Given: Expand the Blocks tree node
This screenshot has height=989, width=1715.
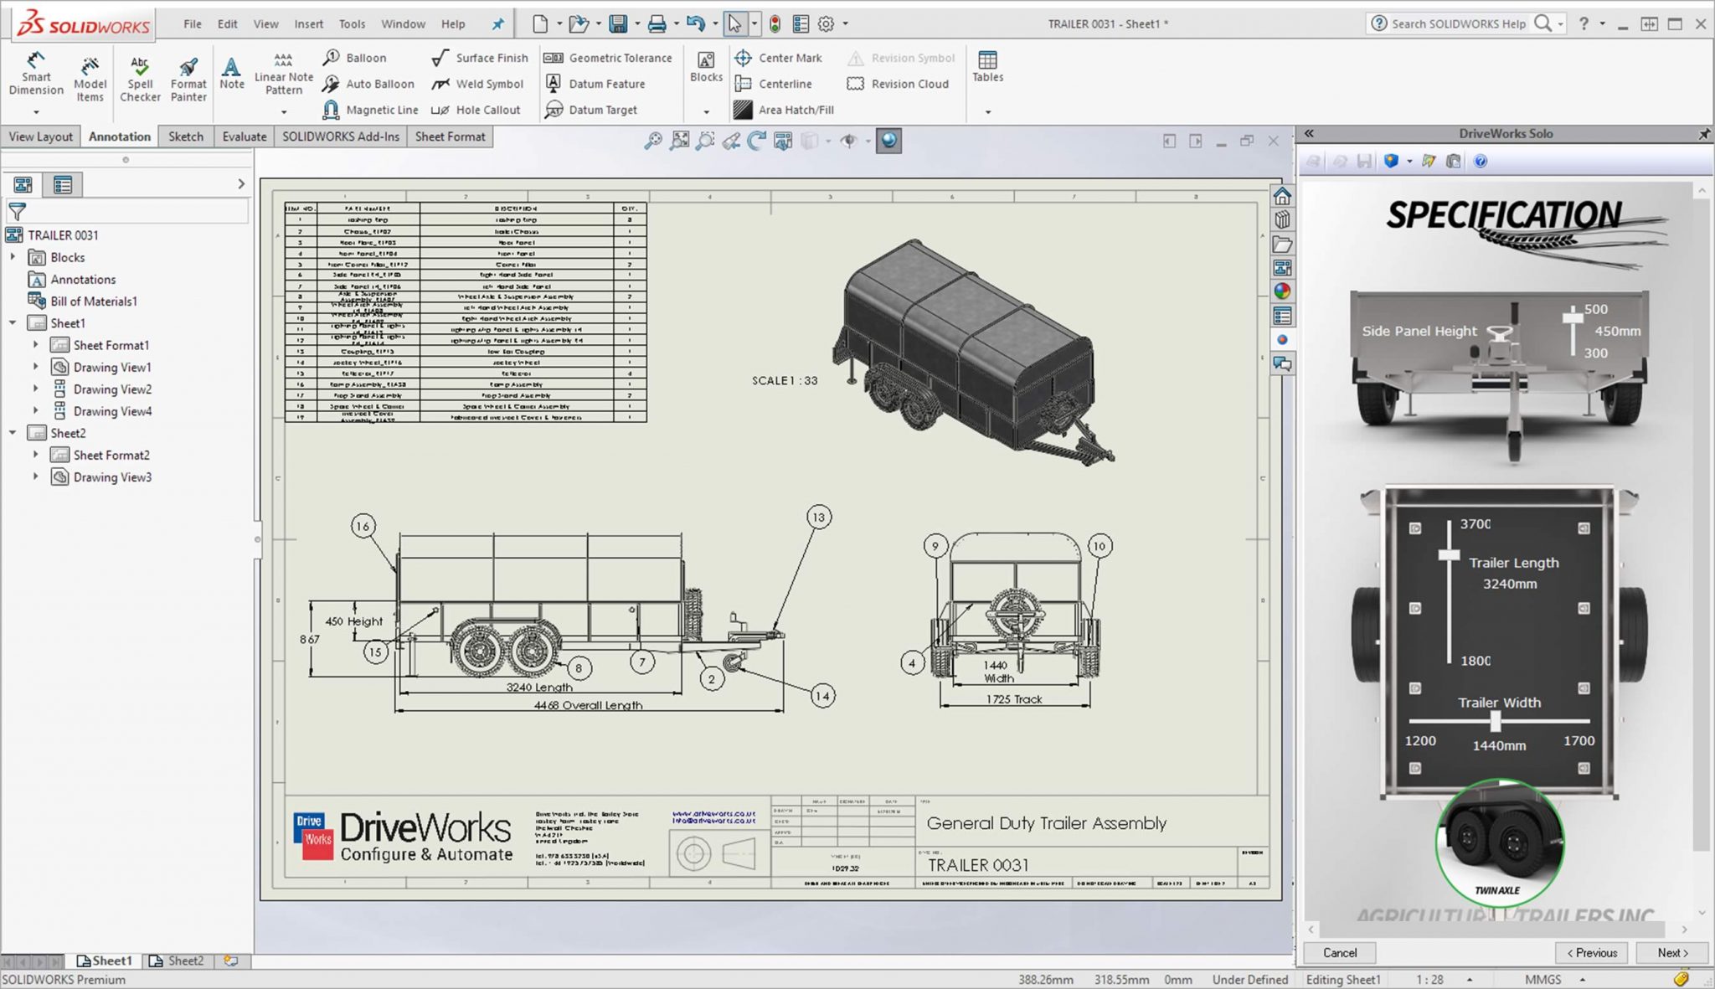Looking at the screenshot, I should pyautogui.click(x=13, y=257).
